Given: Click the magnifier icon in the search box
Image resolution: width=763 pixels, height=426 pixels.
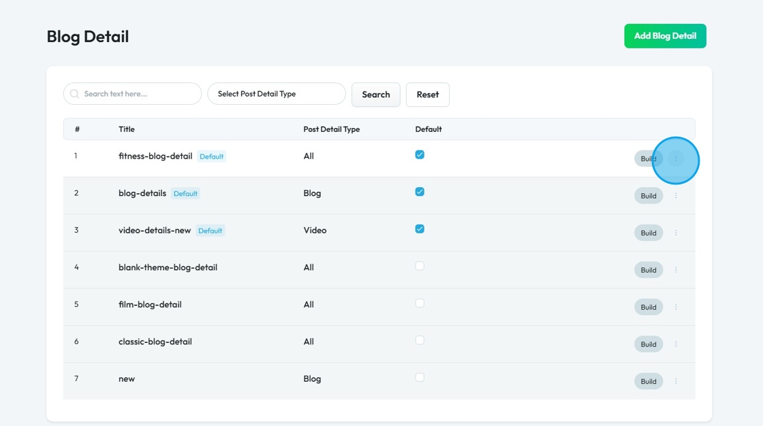Looking at the screenshot, I should click(x=75, y=94).
